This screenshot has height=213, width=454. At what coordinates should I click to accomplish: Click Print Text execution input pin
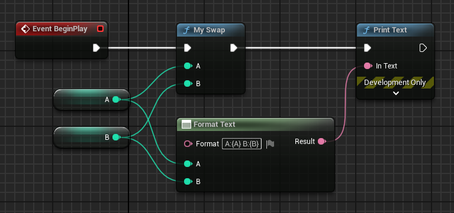pos(368,48)
